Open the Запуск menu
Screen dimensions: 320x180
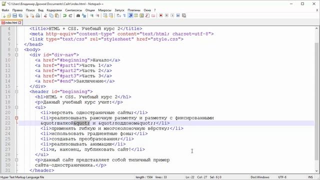tap(119, 10)
